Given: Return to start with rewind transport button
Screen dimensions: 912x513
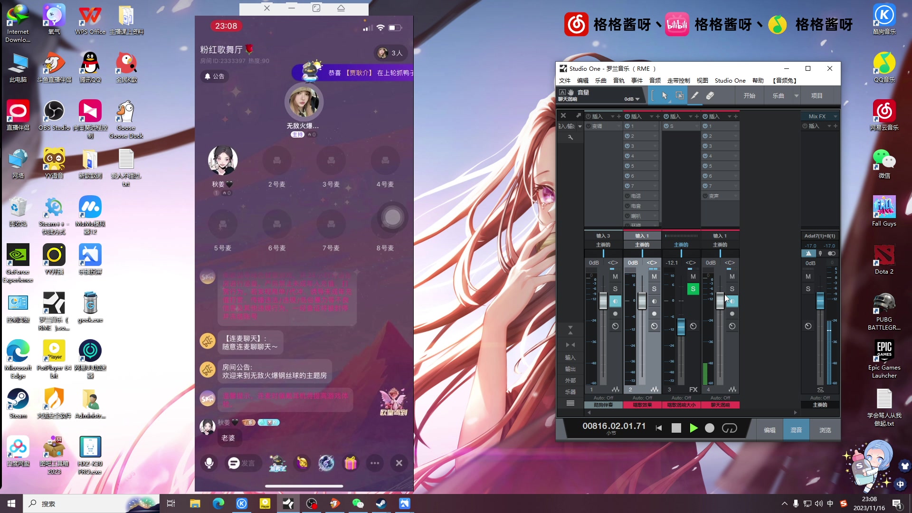Looking at the screenshot, I should 659,428.
